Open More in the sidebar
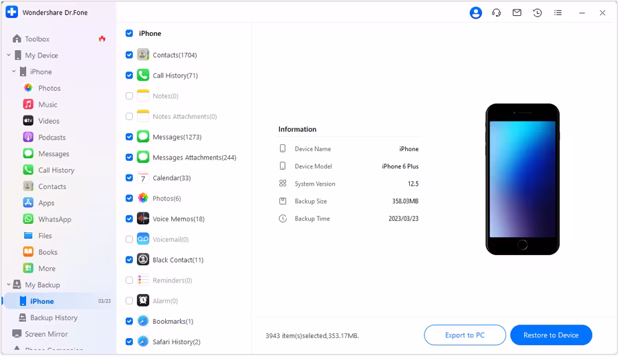Screen dimensions: 619x356 tap(47, 269)
